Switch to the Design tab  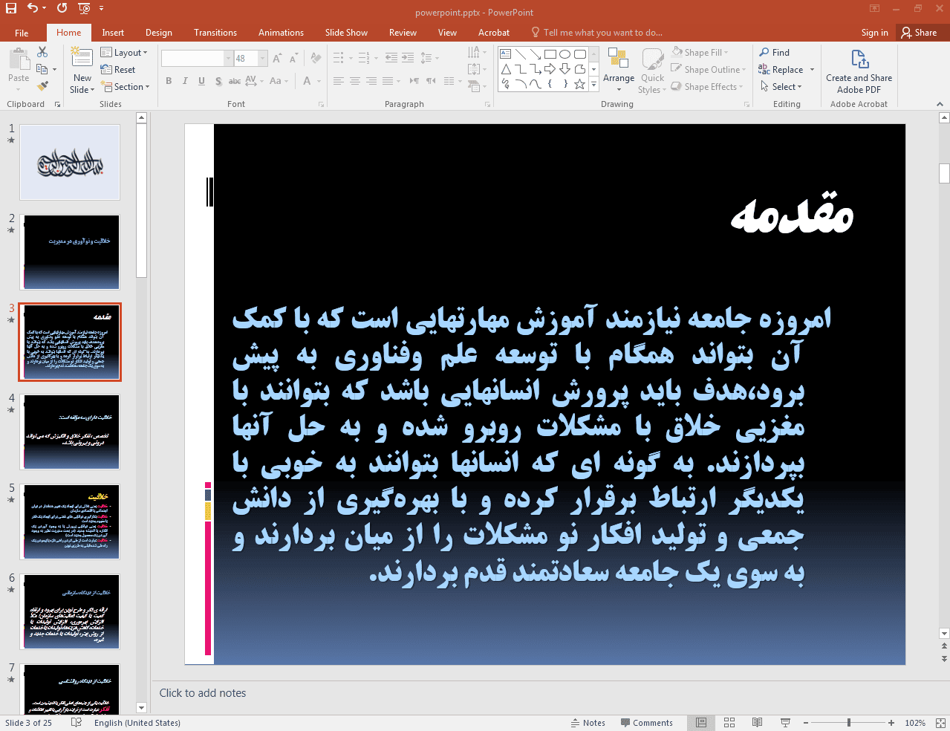[158, 33]
